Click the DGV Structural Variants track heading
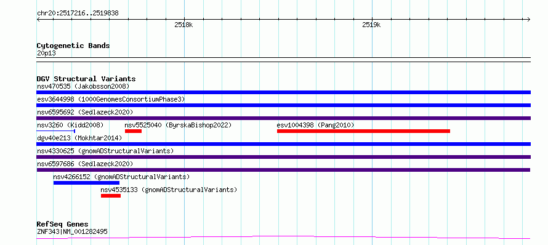 [x=86, y=79]
